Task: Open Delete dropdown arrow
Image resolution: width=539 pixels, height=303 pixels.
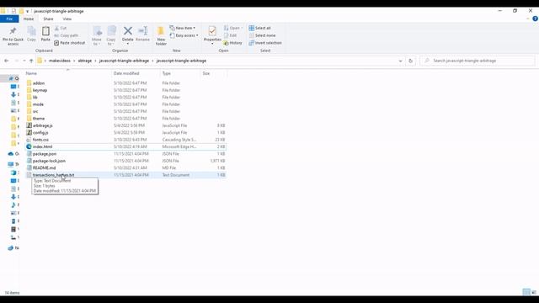Action: pos(127,44)
